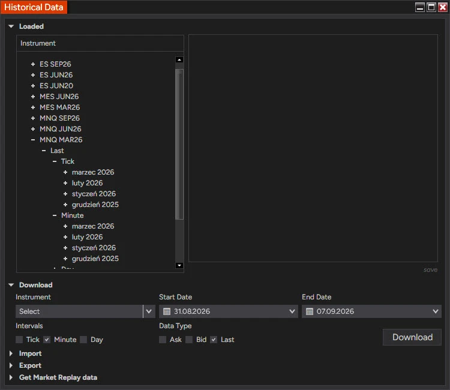Expand the ES JUN26 instrument node
Screen dimensions: 450x390
(x=33, y=75)
